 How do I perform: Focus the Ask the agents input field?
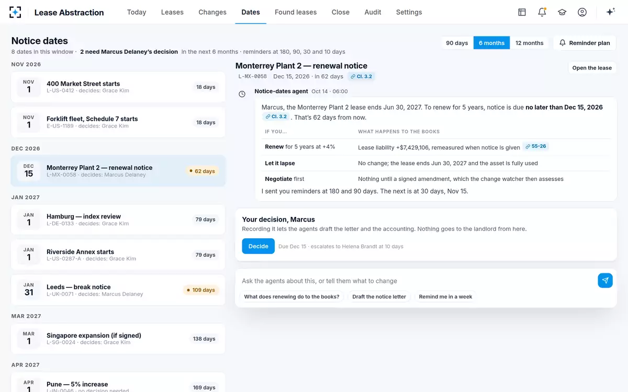(x=416, y=281)
